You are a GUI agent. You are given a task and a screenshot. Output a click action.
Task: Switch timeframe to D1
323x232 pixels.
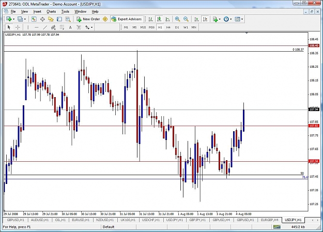pos(177,27)
